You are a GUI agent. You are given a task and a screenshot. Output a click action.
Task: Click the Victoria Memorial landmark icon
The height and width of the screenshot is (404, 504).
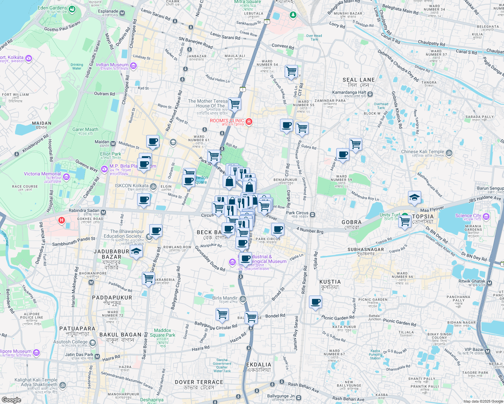click(66, 177)
